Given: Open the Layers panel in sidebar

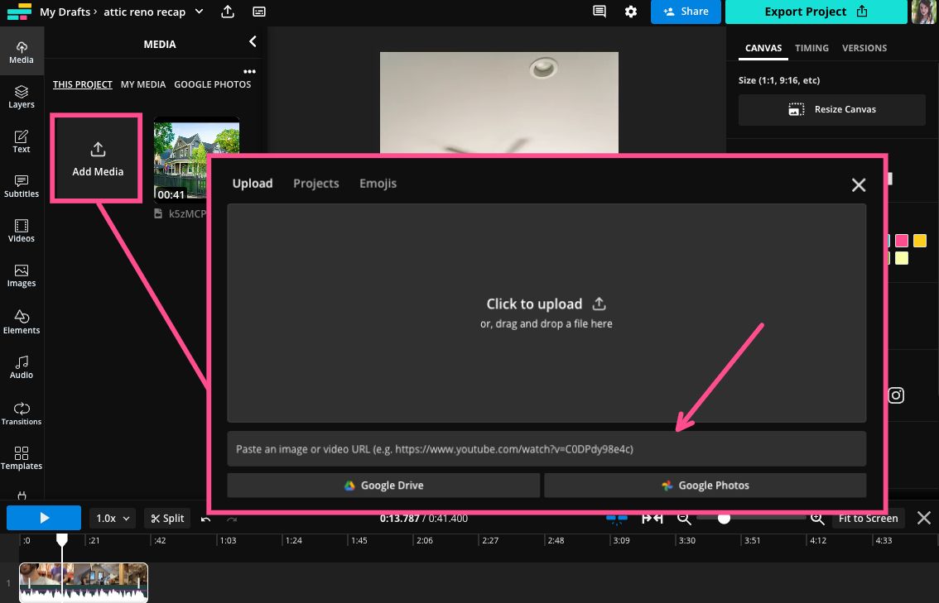Looking at the screenshot, I should [22, 97].
